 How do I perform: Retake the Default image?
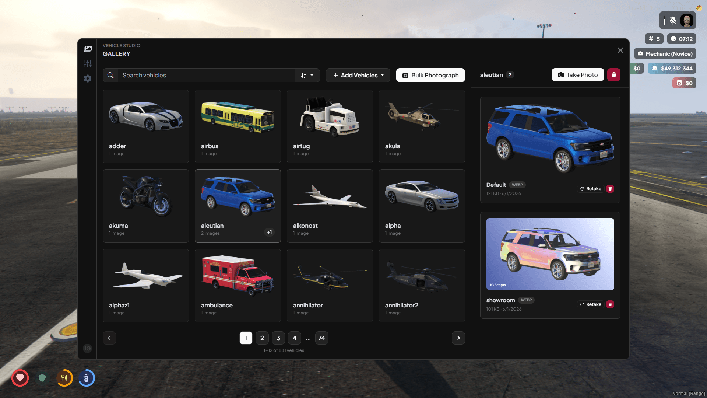click(591, 189)
